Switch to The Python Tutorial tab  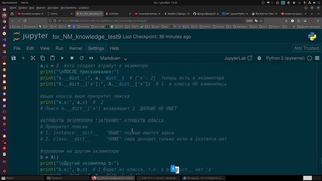click(265, 14)
